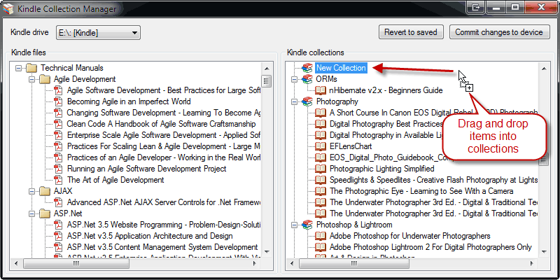This screenshot has width=560, height=280.
Task: Click the Kindle files vertical scrollbar thumb
Action: [267, 81]
